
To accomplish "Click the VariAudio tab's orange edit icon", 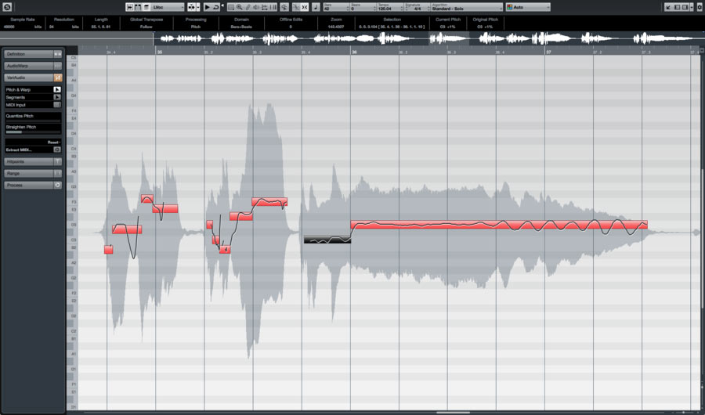I will pos(57,78).
